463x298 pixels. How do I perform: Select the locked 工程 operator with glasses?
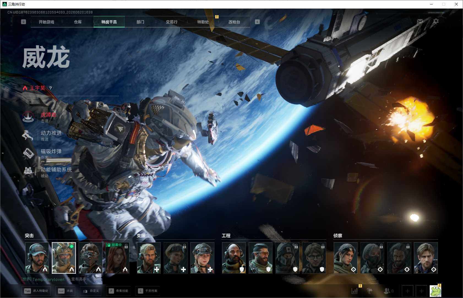pyautogui.click(x=314, y=258)
